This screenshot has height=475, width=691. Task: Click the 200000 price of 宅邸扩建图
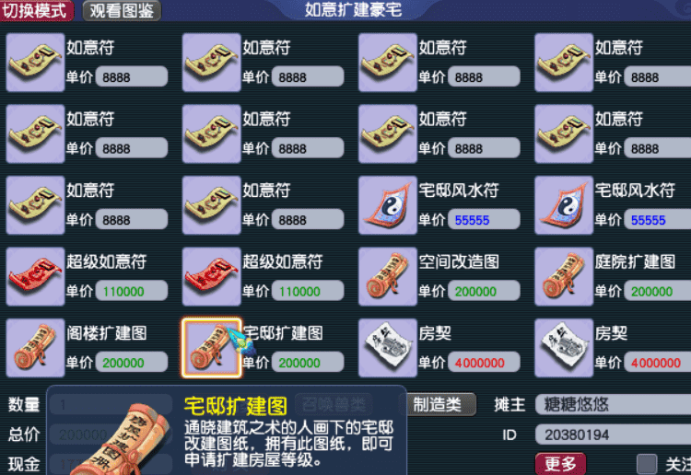pyautogui.click(x=308, y=363)
